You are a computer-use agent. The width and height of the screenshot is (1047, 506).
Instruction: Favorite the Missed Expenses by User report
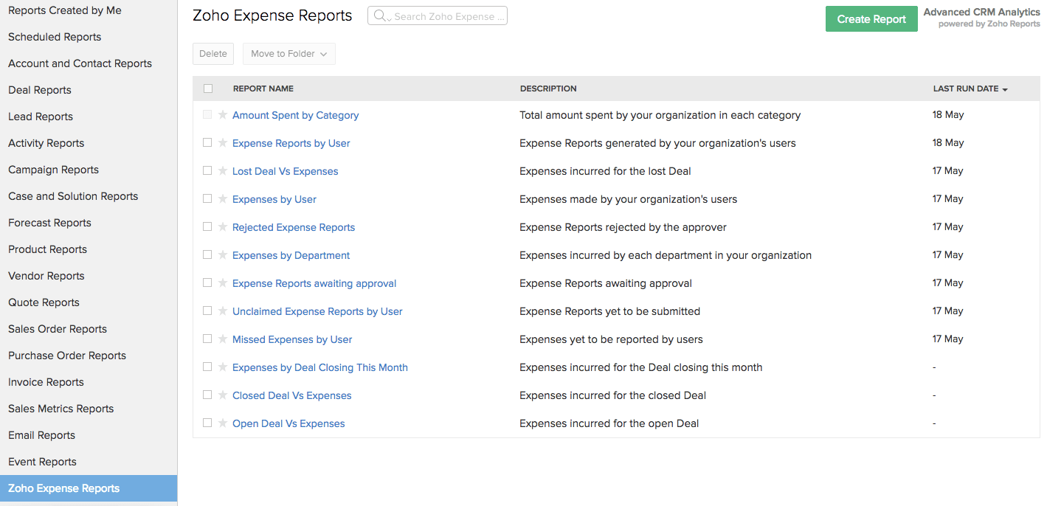coord(221,339)
